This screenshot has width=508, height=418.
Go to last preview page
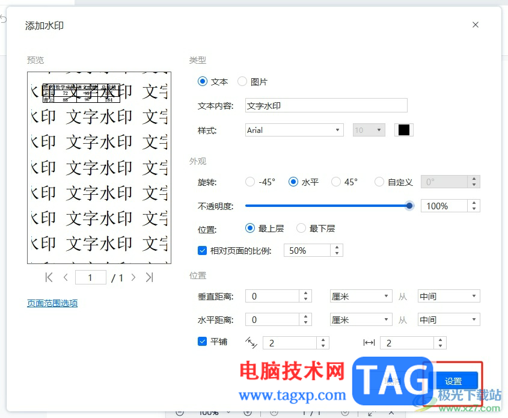[x=149, y=277]
